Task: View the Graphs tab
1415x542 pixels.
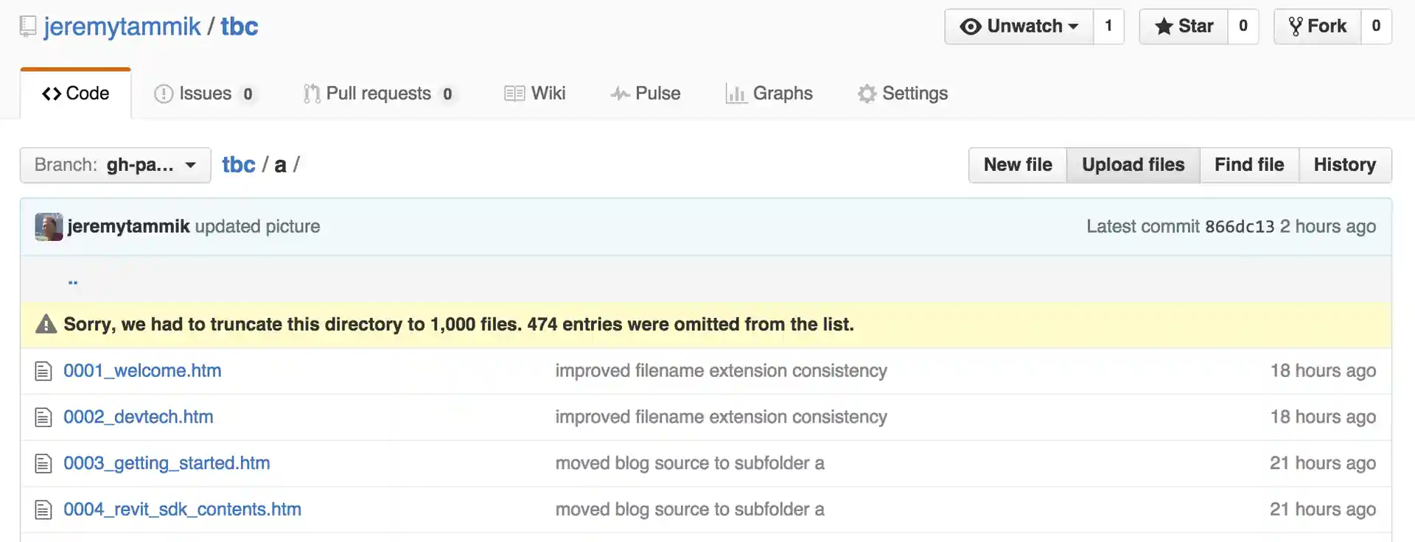Action: coord(769,94)
